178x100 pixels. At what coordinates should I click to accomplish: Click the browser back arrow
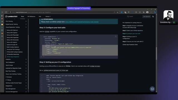(x=3, y=12)
